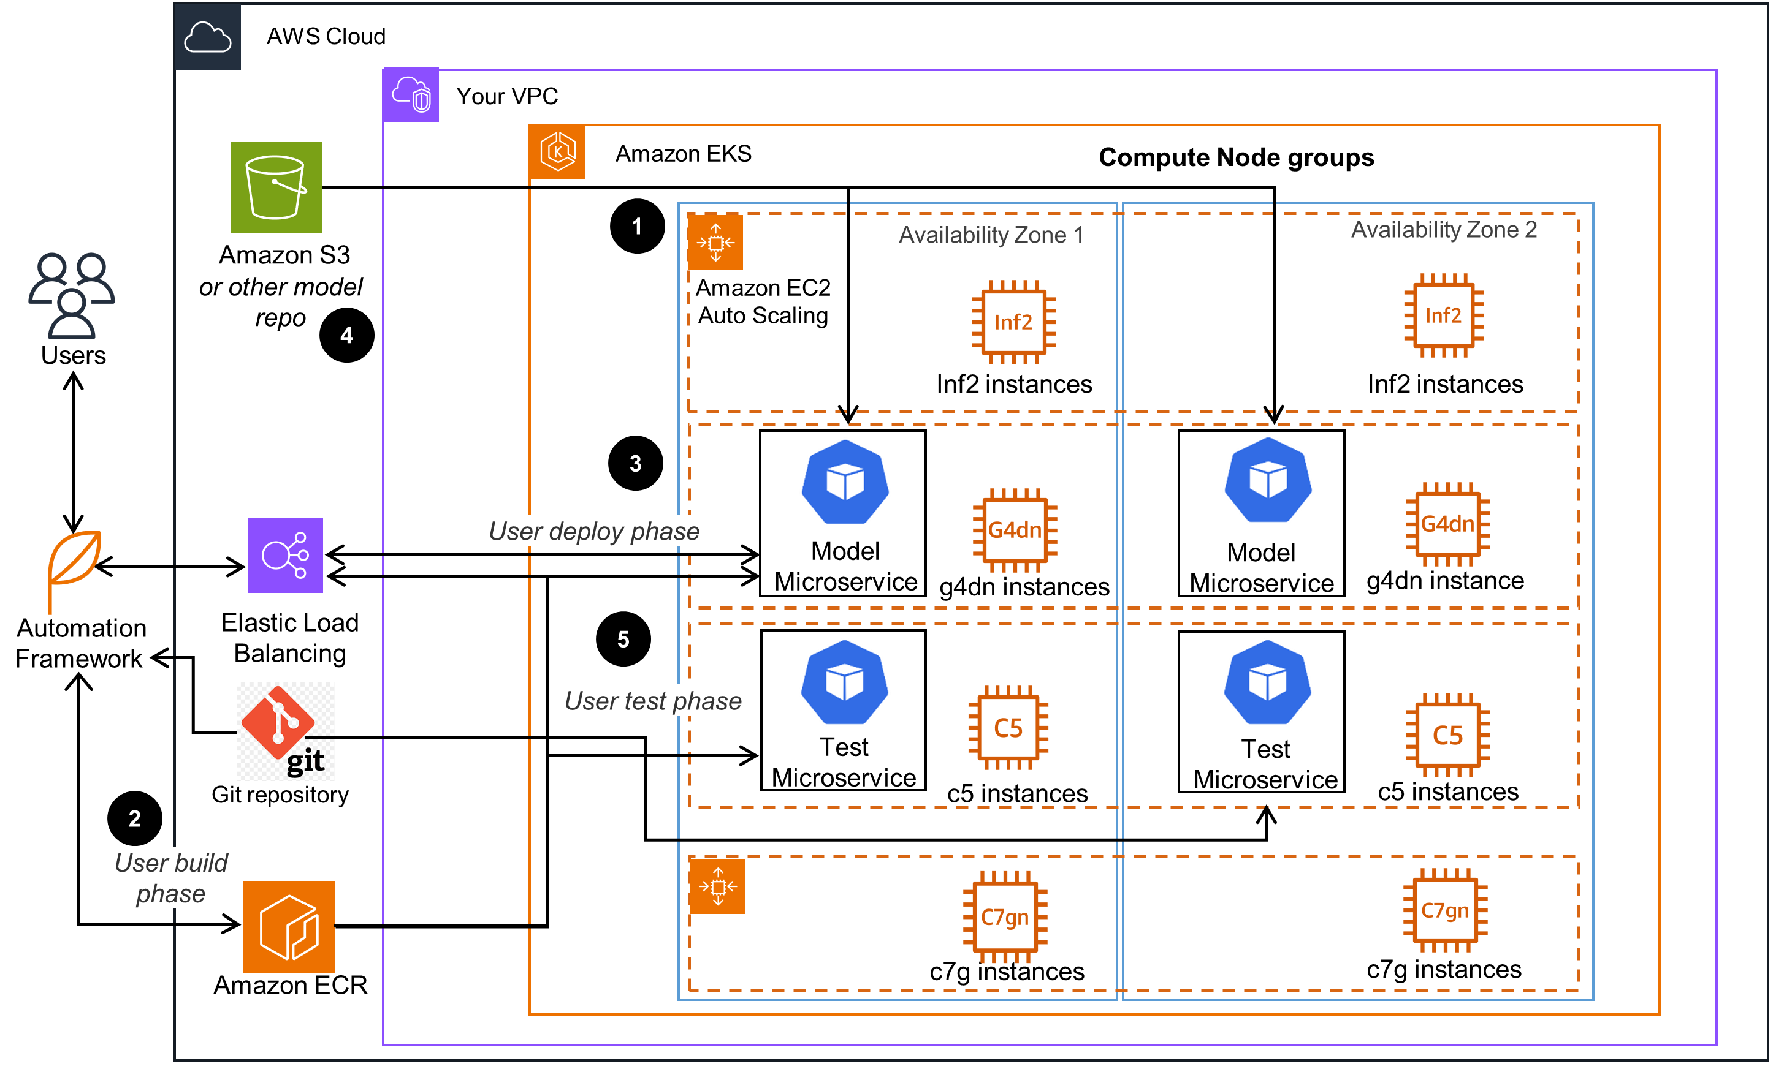The width and height of the screenshot is (1784, 1080).
Task: Select the Availability Zone 2 label
Action: click(x=1444, y=230)
